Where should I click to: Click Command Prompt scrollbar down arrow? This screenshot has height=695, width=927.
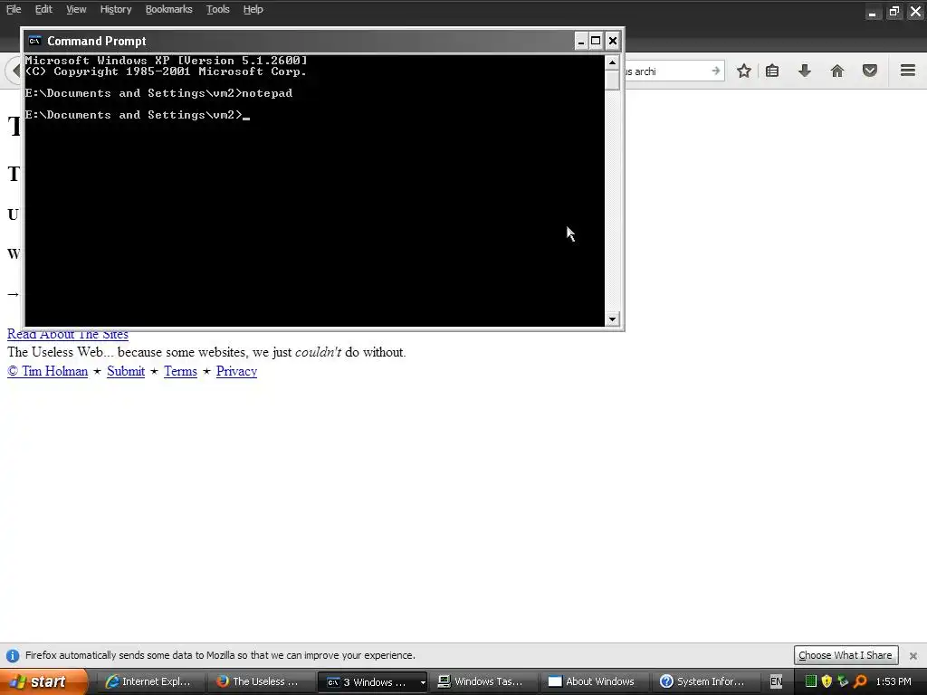pos(612,319)
